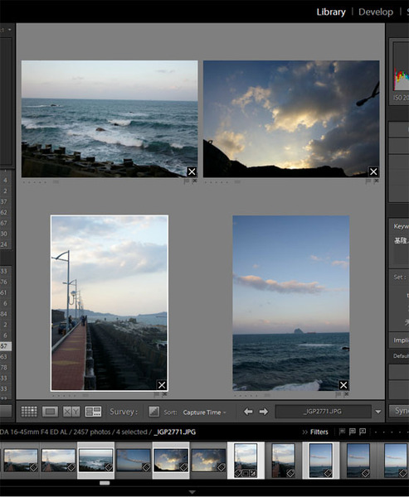Viewport: 409px width, 497px height.
Task: Mark pier walkway photo as rejected
Action: (x=164, y=394)
